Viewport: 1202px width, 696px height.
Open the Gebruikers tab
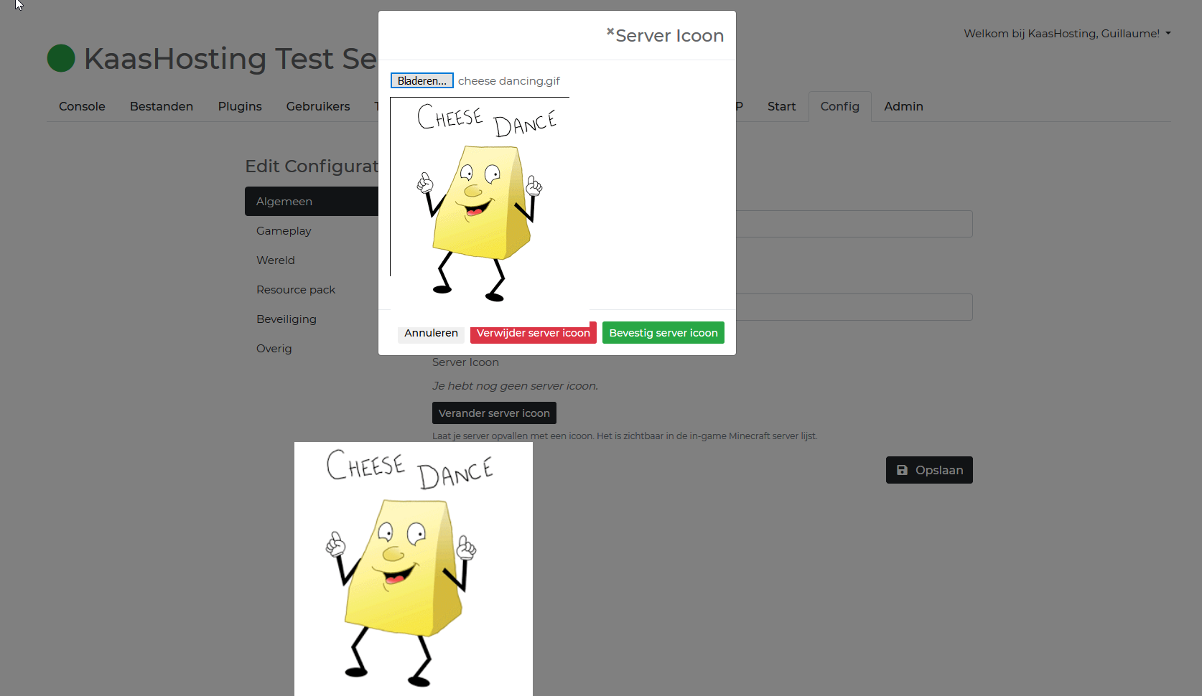(318, 106)
